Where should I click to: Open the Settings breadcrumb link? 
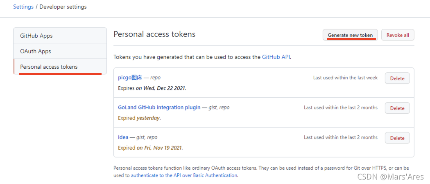click(x=23, y=7)
